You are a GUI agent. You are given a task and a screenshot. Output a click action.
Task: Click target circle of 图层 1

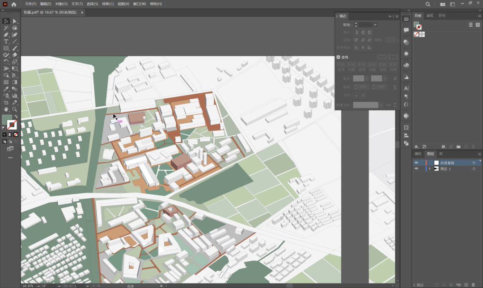(x=474, y=169)
